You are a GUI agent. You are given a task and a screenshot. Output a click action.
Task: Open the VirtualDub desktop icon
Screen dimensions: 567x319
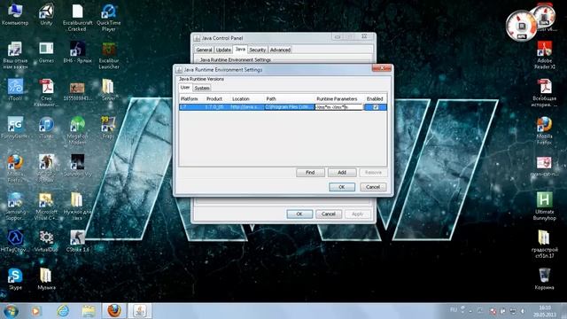point(46,241)
